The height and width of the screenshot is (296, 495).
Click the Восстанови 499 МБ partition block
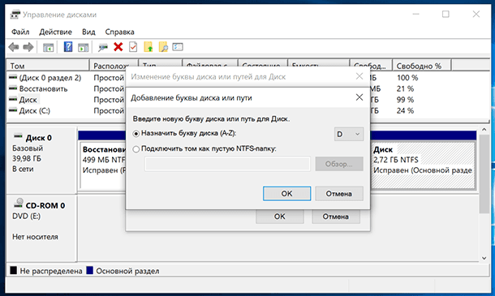pos(103,165)
